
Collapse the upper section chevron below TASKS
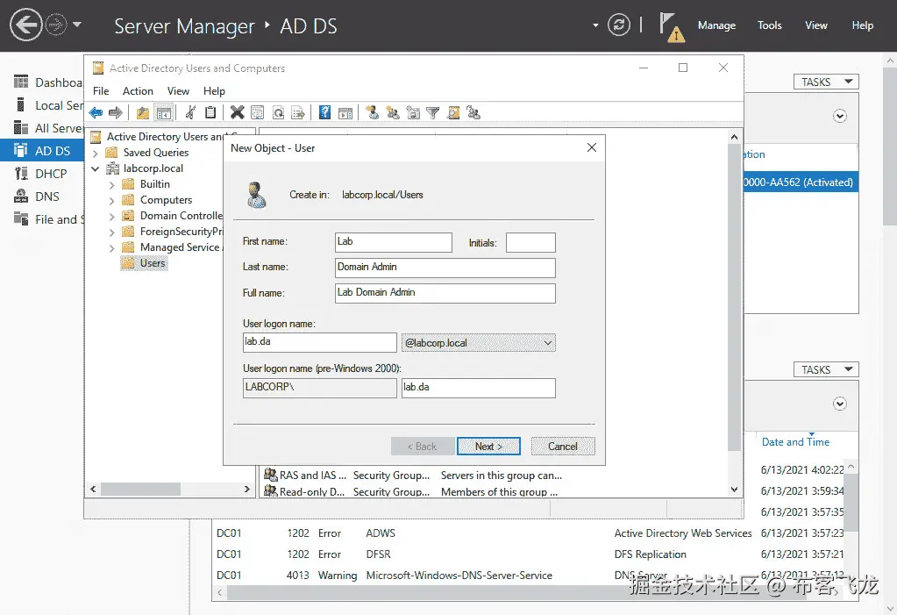(839, 116)
